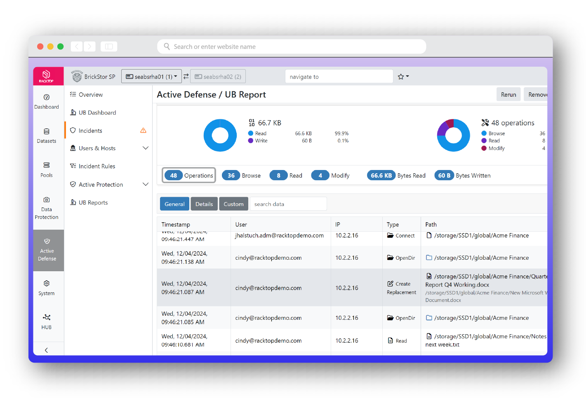This screenshot has height=412, width=586.
Task: Switch to the Custom tab
Action: (x=234, y=204)
